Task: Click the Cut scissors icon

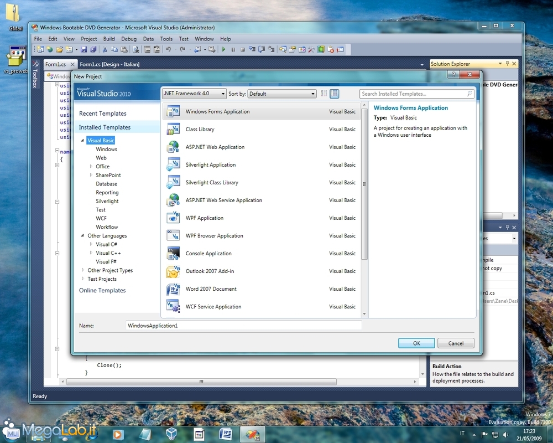Action: [105, 49]
